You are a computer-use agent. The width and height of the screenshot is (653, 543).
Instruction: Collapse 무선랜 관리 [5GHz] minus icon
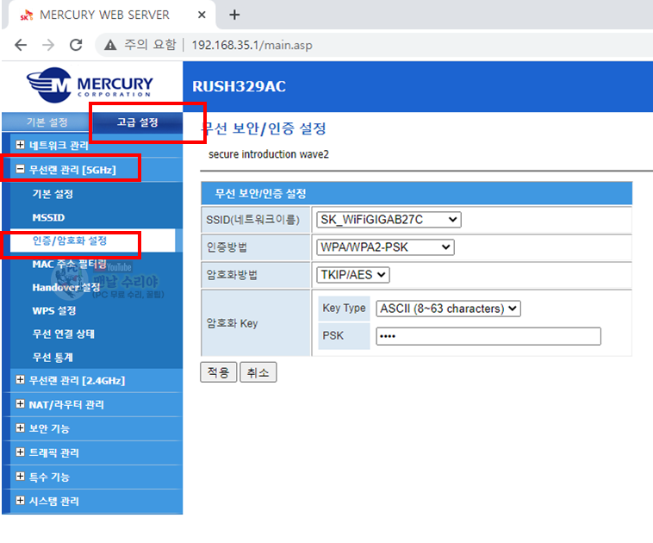click(20, 169)
